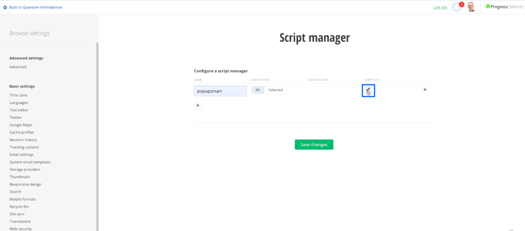This screenshot has width=525, height=231.
Task: Toggle Used in sites to Selected
Action: tap(275, 90)
